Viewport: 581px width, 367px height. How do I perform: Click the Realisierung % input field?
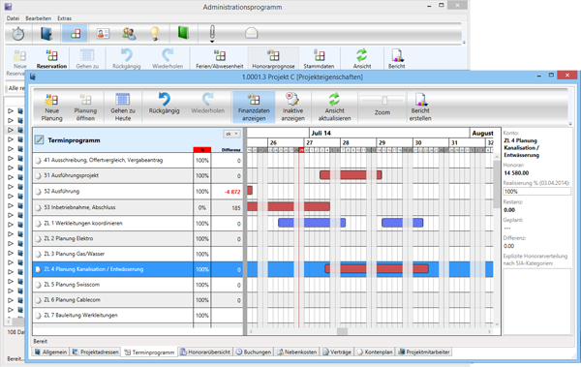536,192
